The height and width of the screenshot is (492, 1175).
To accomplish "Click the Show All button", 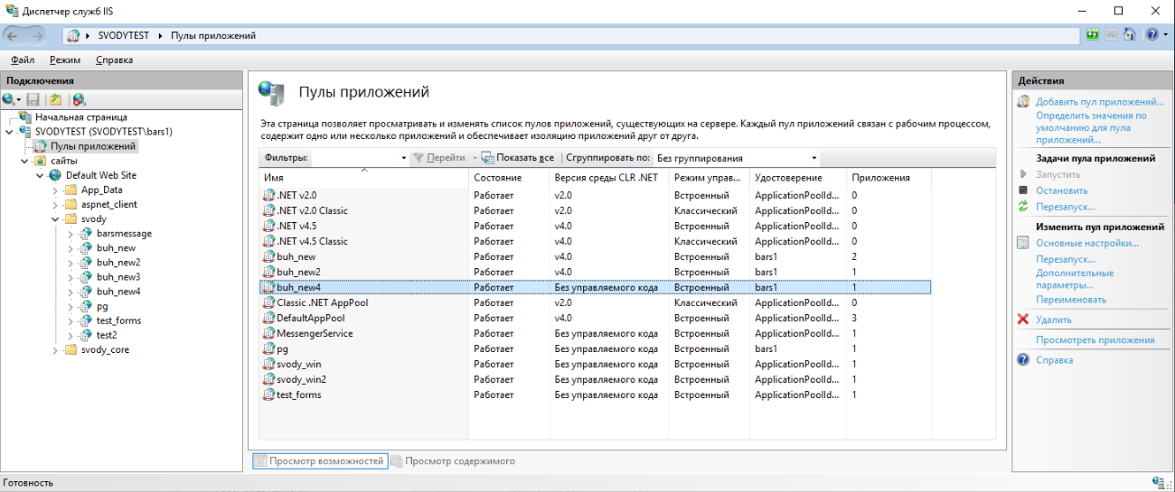I will tap(518, 158).
